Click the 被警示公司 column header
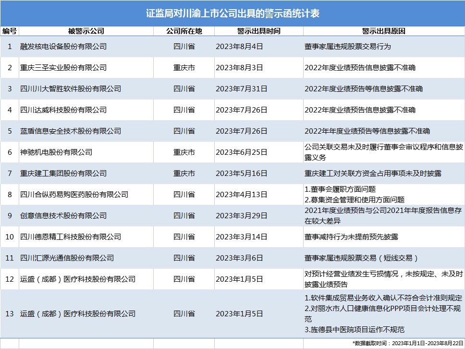465x349 pixels. (86, 31)
